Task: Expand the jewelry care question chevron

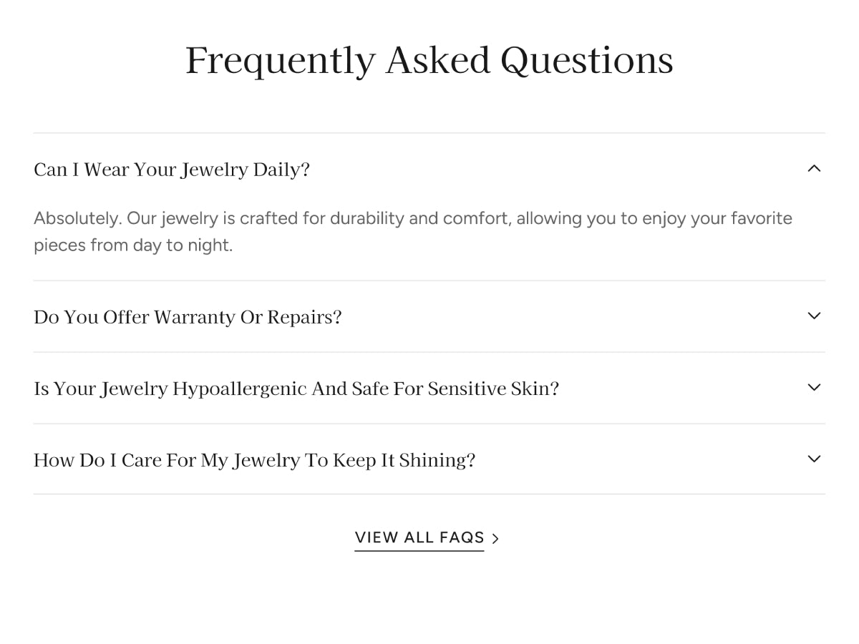Action: tap(814, 459)
